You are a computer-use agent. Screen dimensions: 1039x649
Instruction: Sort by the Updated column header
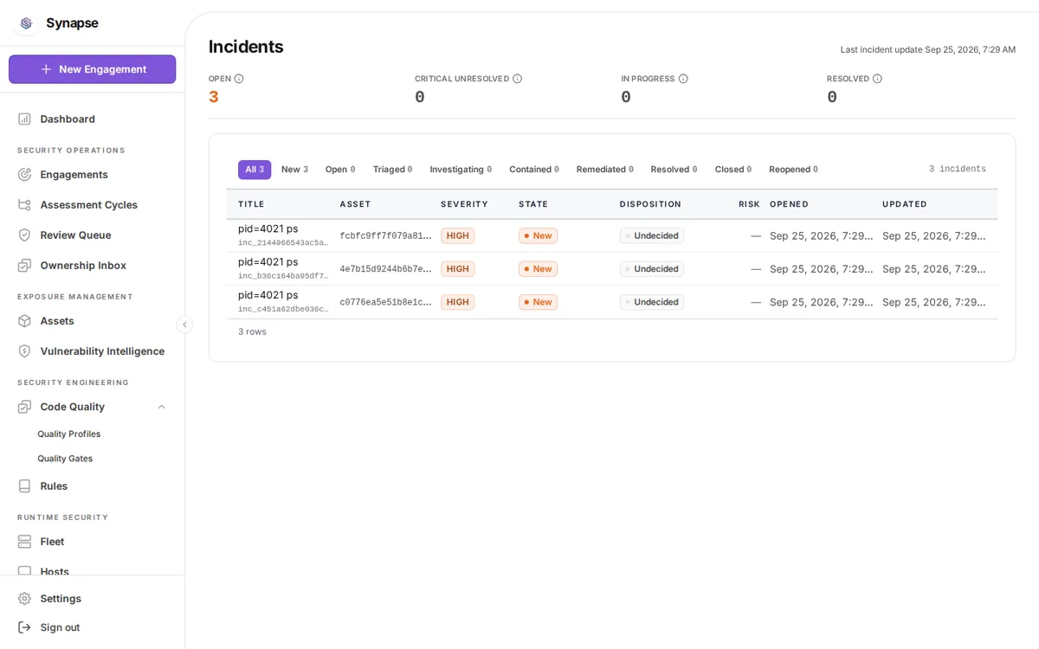tap(905, 204)
